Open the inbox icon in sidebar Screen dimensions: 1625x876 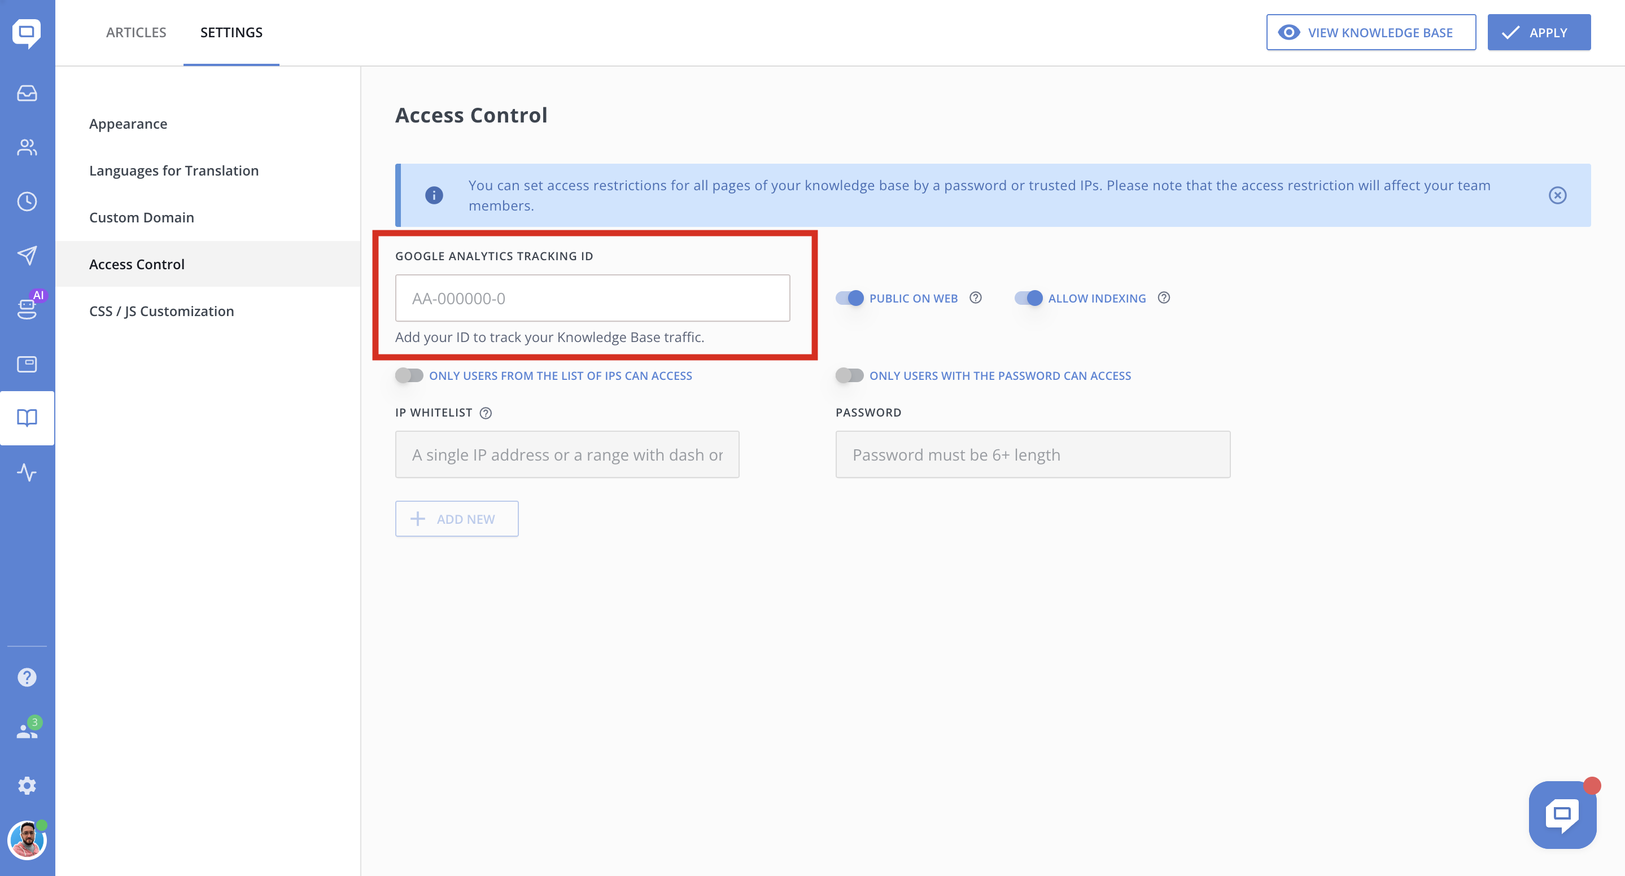[x=27, y=93]
